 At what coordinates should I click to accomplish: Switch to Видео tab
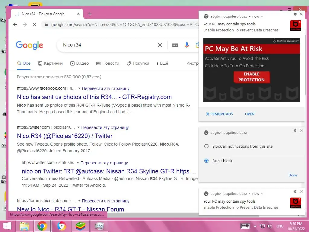click(80, 63)
